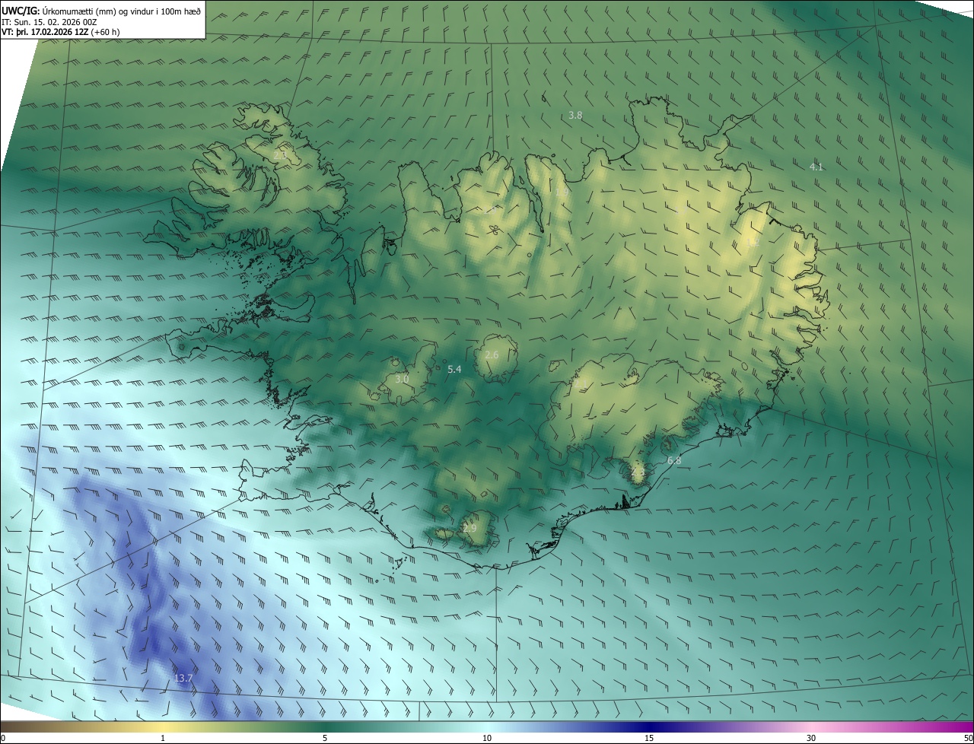
Task: Click the color scale tick labeled 50
Action: click(x=968, y=738)
